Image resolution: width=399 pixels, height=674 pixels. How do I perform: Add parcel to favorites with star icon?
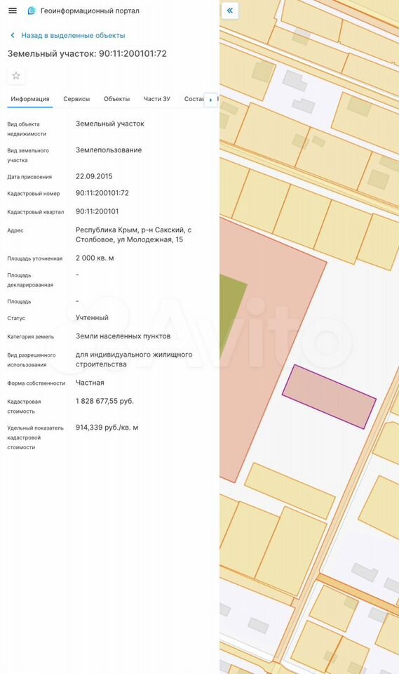[x=16, y=76]
